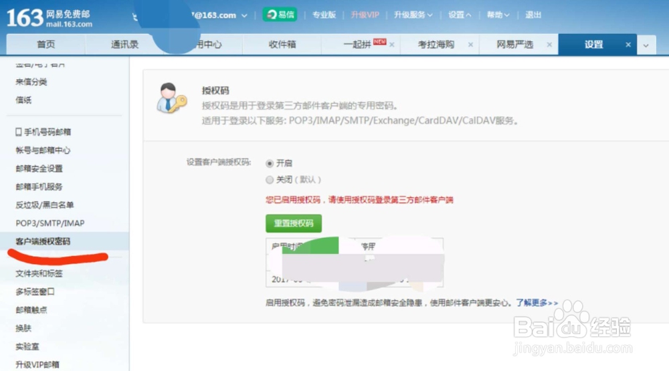669x371 pixels.
Task: Switch to the 考拉海购 tab
Action: pos(436,44)
